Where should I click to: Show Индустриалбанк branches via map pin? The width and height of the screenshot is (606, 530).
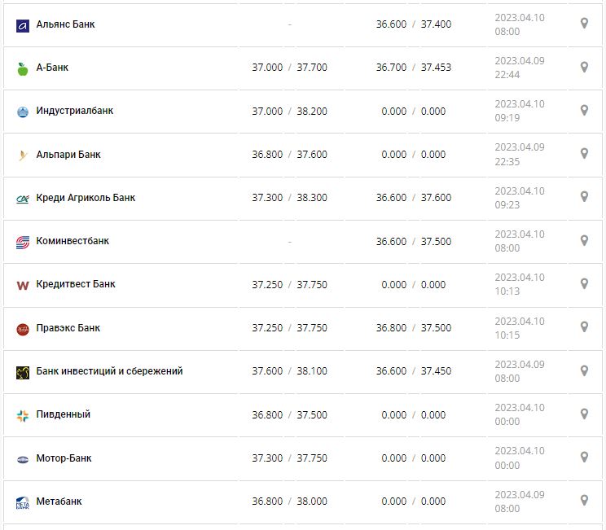tap(584, 110)
